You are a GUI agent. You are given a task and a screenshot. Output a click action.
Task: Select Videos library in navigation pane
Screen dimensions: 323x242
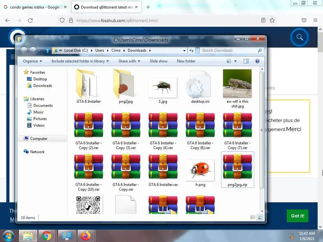39,125
